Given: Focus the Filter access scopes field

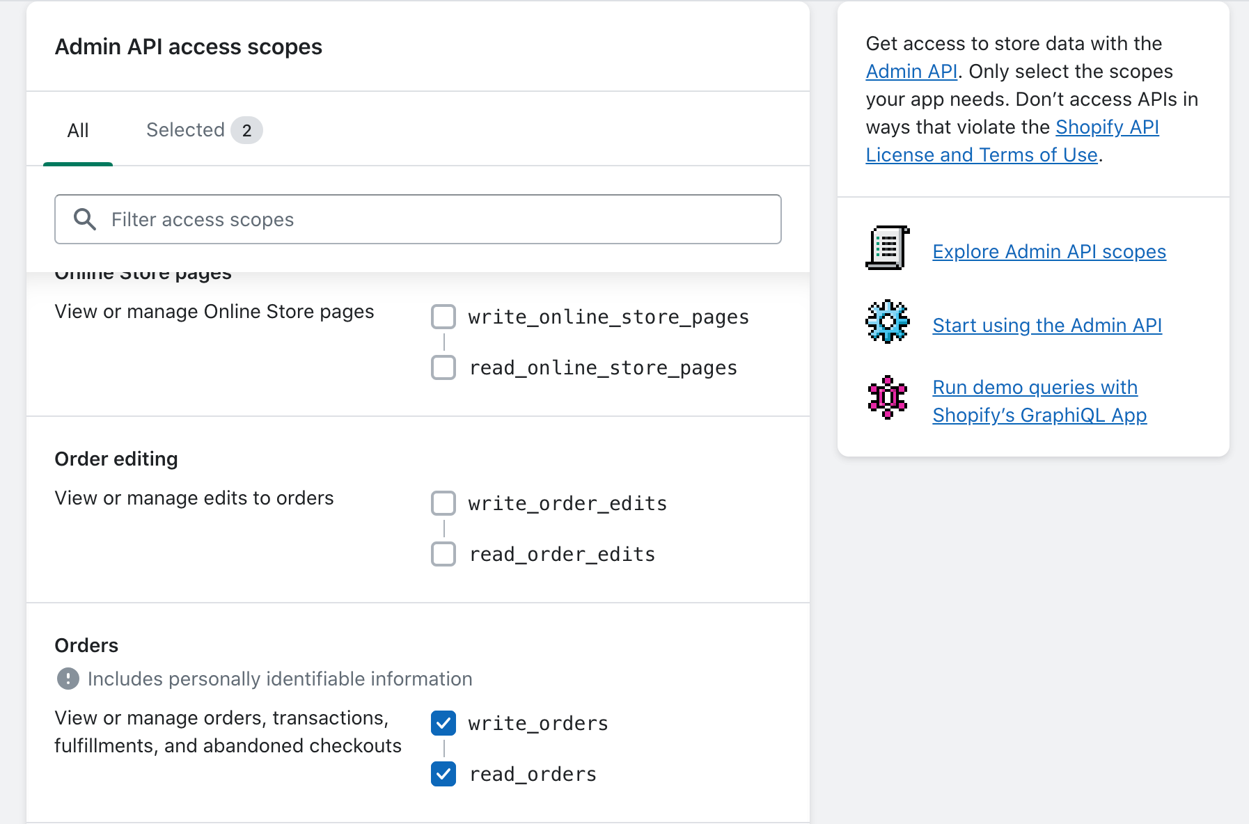Looking at the screenshot, I should coord(418,219).
